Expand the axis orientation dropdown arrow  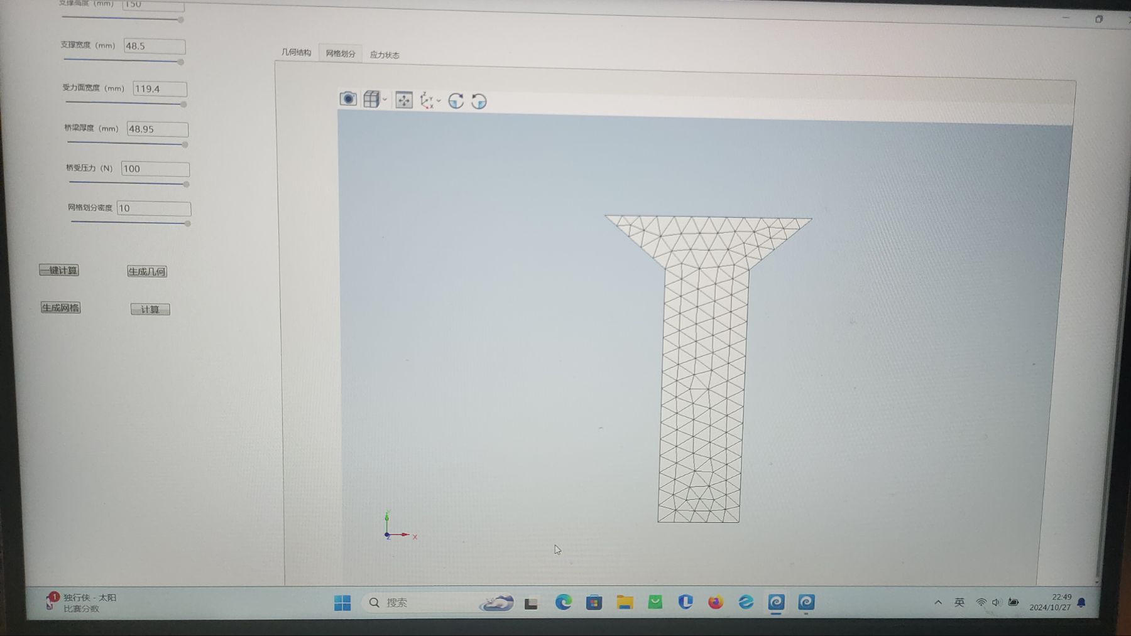[439, 100]
